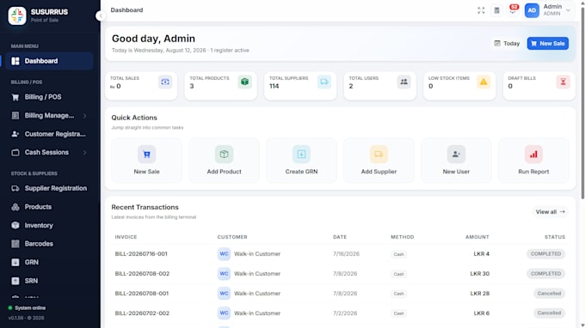The width and height of the screenshot is (585, 328).
Task: Open the Create GRN quick action card
Action: point(301,161)
